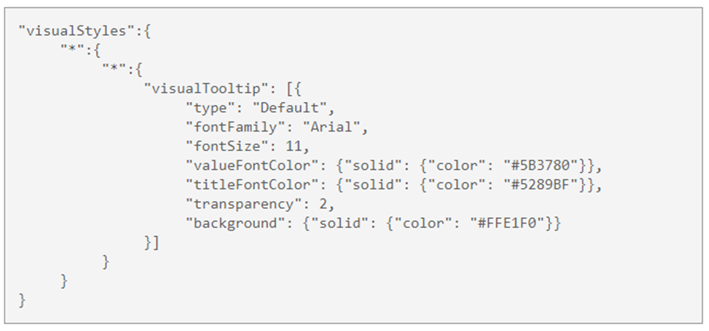Image resolution: width=709 pixels, height=331 pixels.
Task: Click the "Default" type value
Action: point(289,108)
